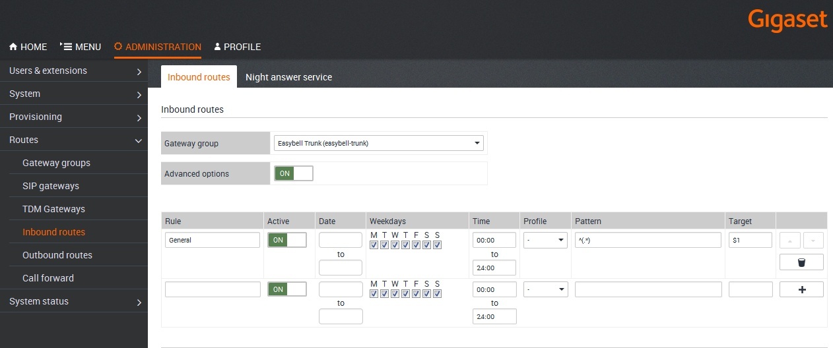Screen dimensions: 833x348
Task: Move General rule down with arrow
Action: (x=813, y=240)
